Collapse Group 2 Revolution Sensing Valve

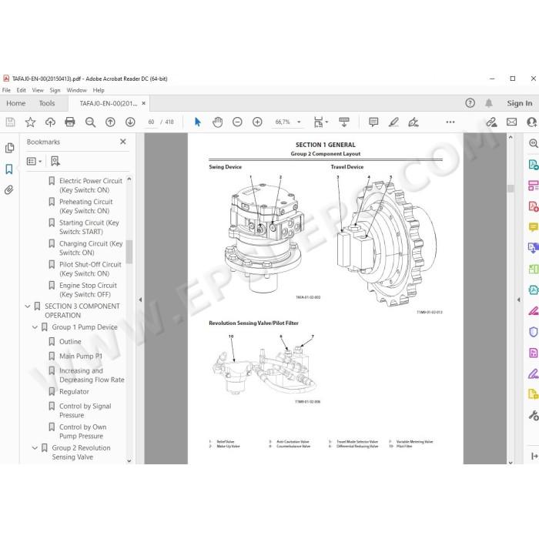coord(35,448)
